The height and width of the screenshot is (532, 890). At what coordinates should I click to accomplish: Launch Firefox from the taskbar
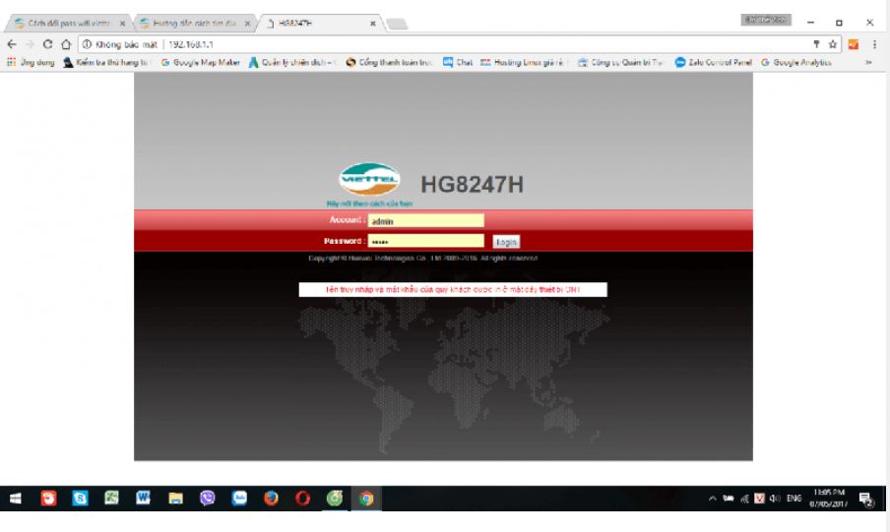click(270, 499)
